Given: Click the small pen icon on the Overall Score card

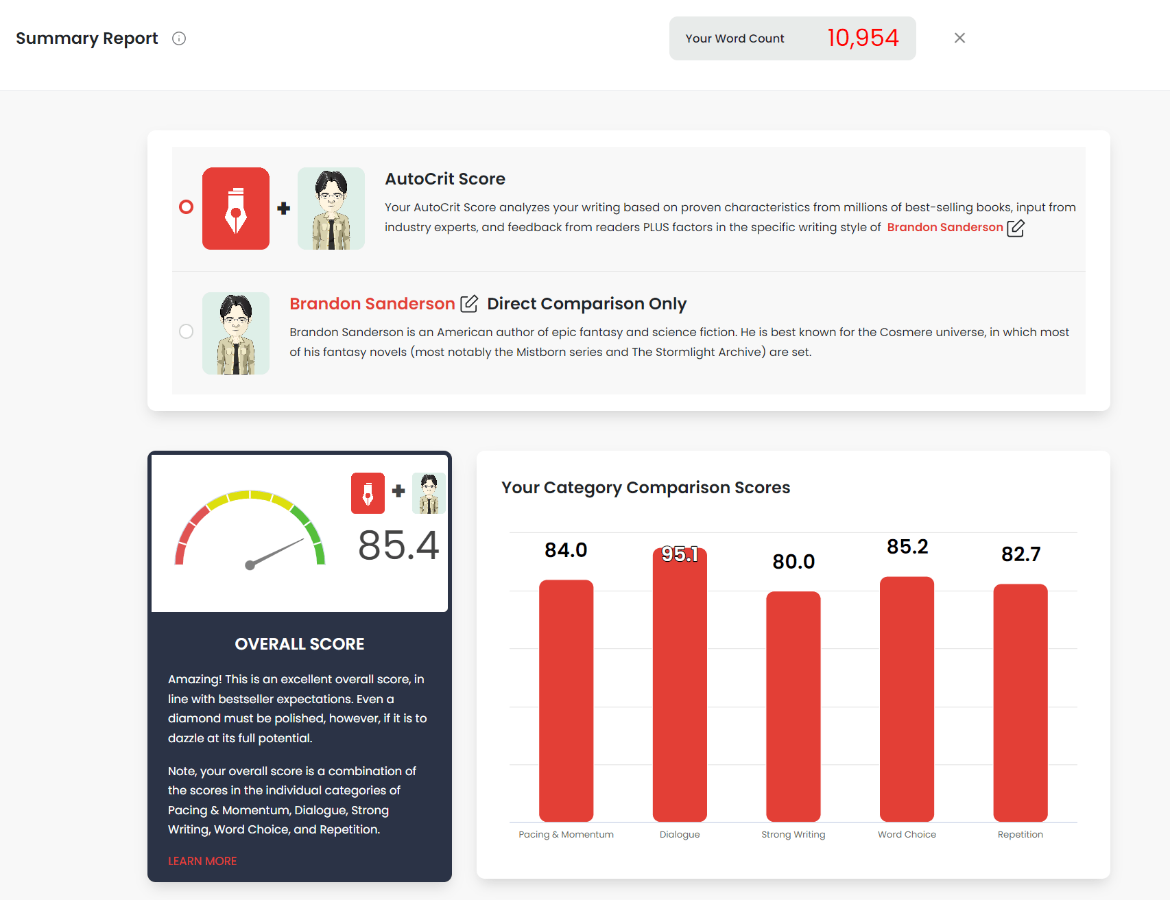Looking at the screenshot, I should pyautogui.click(x=368, y=493).
